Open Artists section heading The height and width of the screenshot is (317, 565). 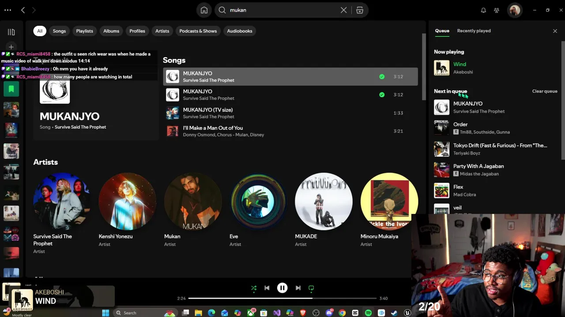click(45, 162)
